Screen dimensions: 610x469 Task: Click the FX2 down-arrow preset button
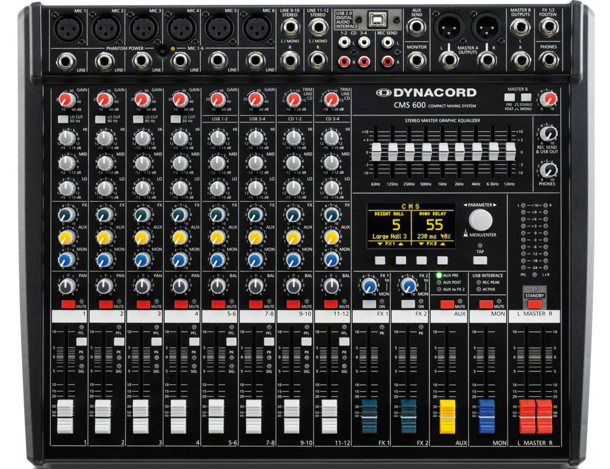[x=421, y=260]
